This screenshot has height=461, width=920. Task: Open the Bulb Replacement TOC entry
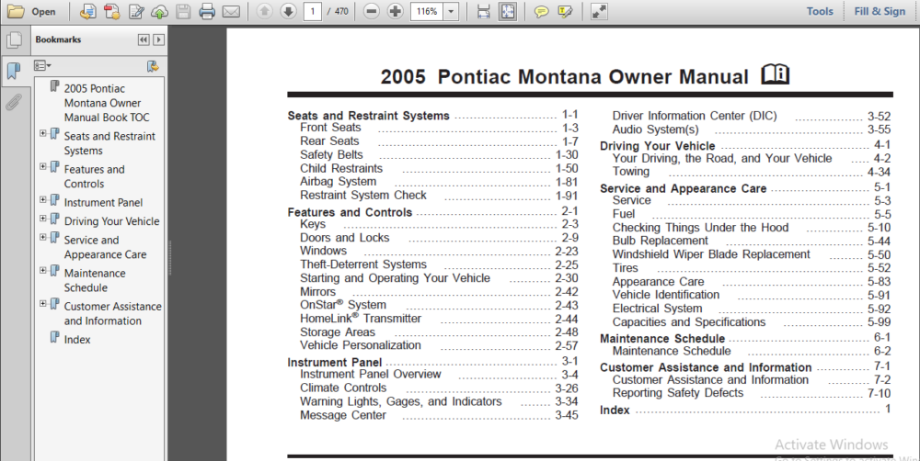[660, 241]
